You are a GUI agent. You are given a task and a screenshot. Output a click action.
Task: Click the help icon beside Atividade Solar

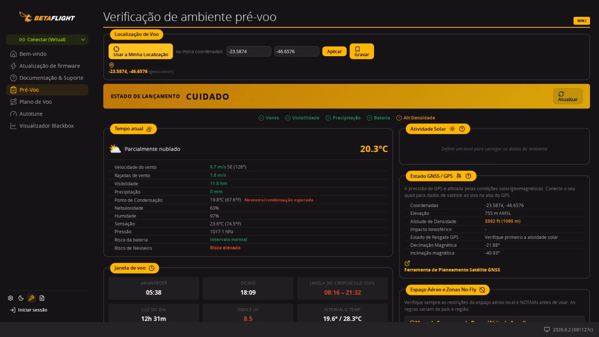[462, 129]
